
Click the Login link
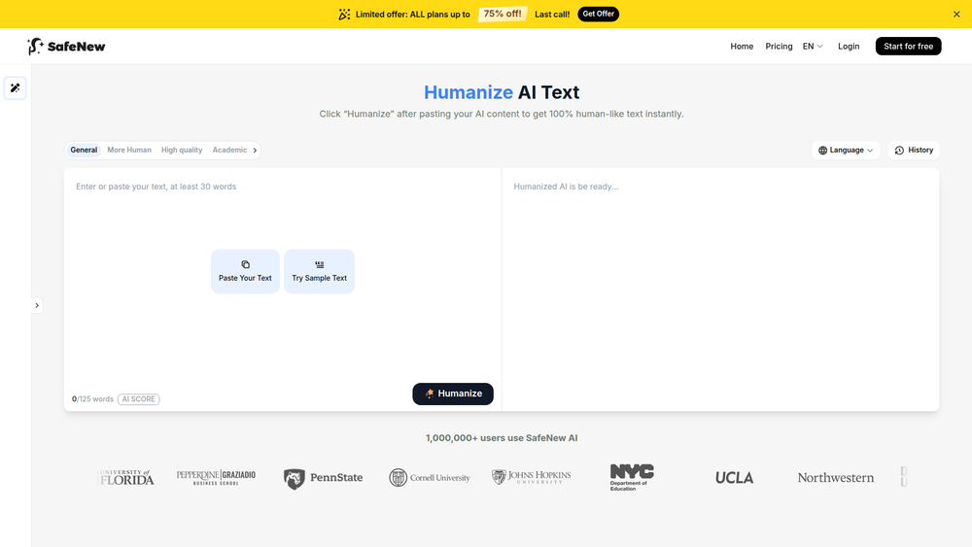click(849, 47)
